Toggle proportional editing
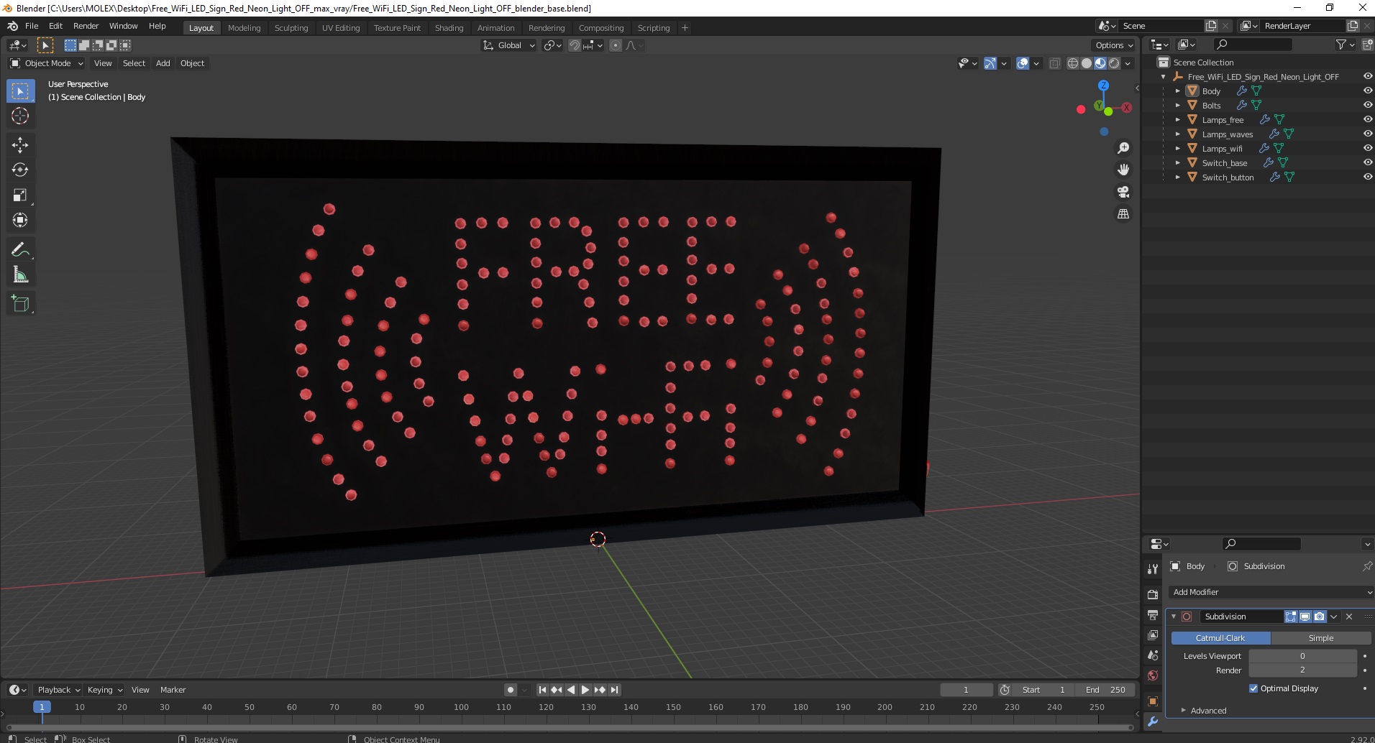1375x743 pixels. (x=616, y=45)
